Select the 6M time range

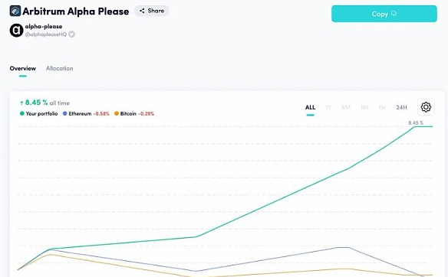click(x=346, y=107)
